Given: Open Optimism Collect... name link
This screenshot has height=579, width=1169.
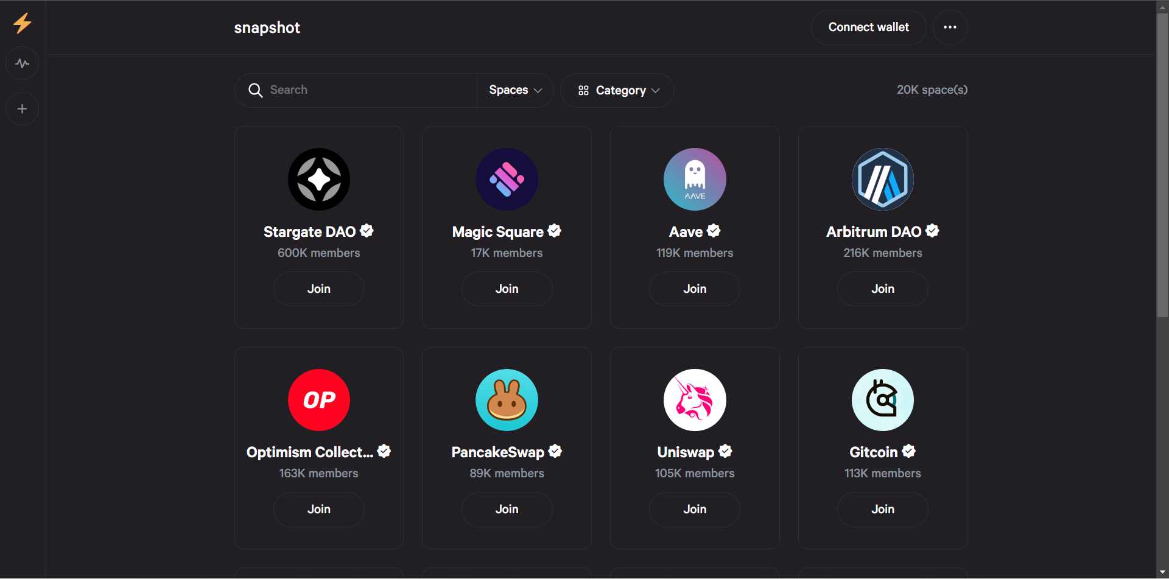Looking at the screenshot, I should [310, 452].
